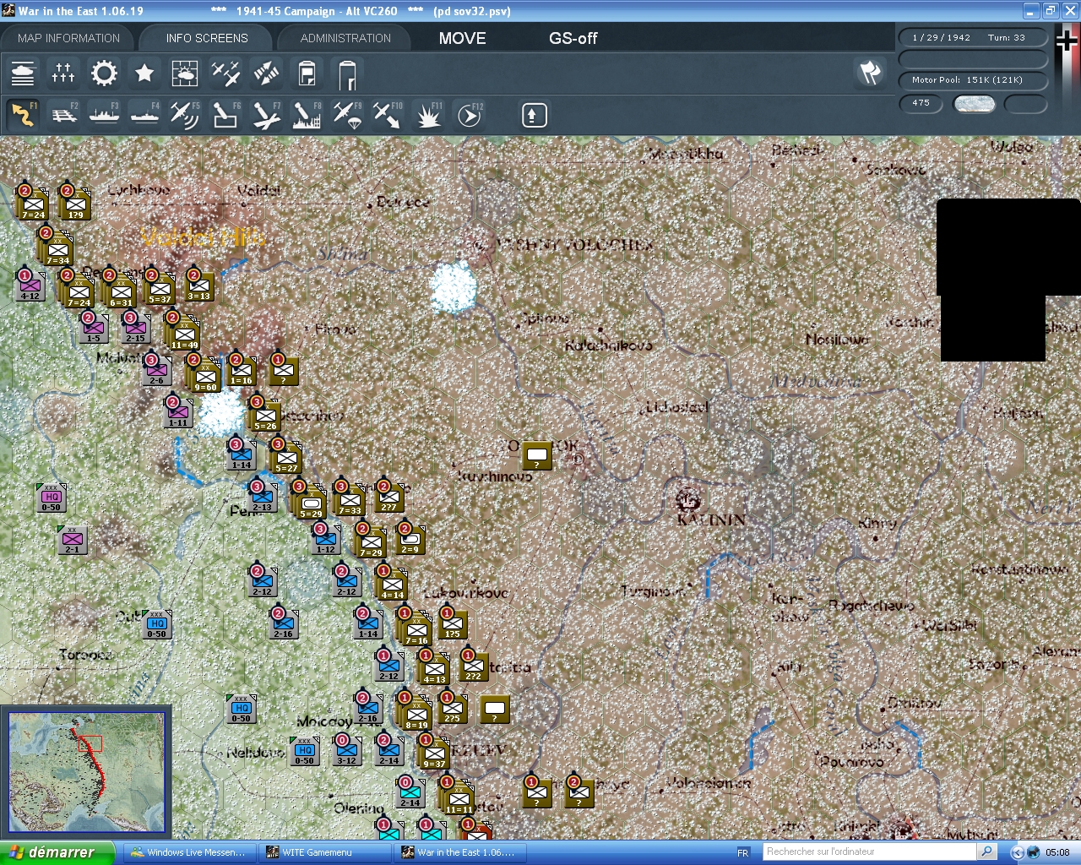The image size is (1081, 865).
Task: Select the F1 movement mode arrow icon
Action: point(23,114)
